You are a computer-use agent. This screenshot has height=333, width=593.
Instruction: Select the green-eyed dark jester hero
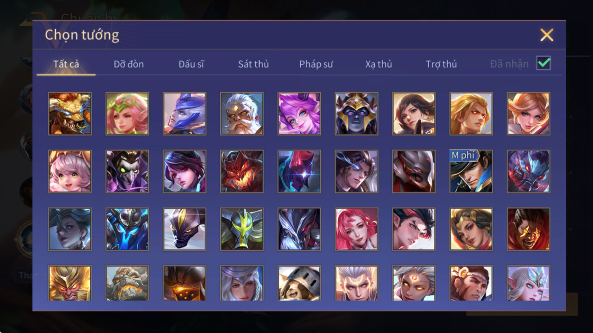point(127,171)
